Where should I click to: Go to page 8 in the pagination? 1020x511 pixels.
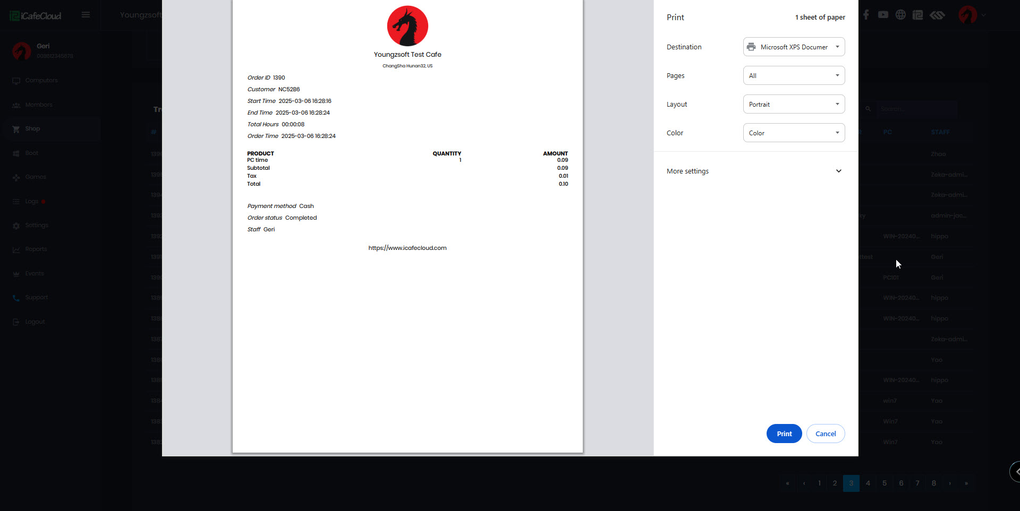(934, 483)
